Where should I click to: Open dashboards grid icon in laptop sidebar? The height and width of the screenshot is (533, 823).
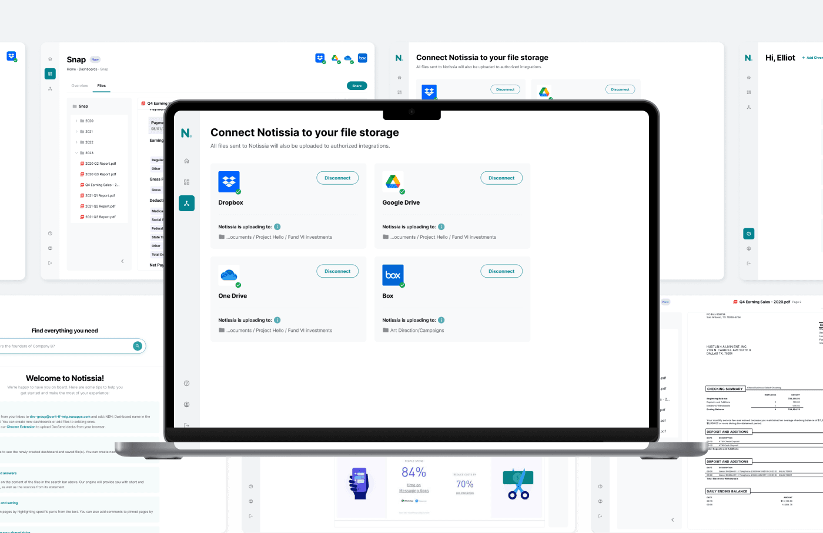(x=186, y=182)
